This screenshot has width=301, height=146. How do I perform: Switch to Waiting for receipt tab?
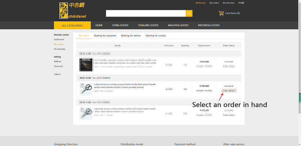(x=156, y=36)
